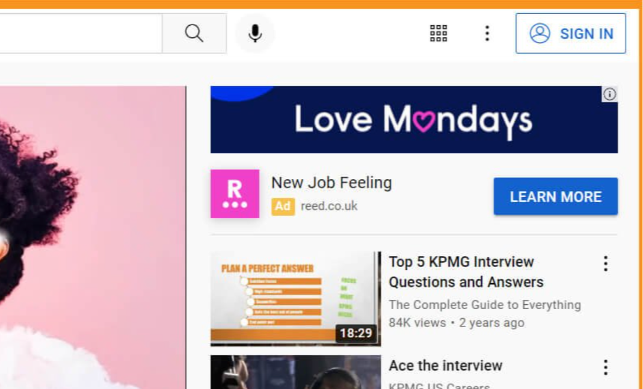Play the Top 5 KPMG Interview video thumbnail
The image size is (643, 389).
tap(296, 299)
